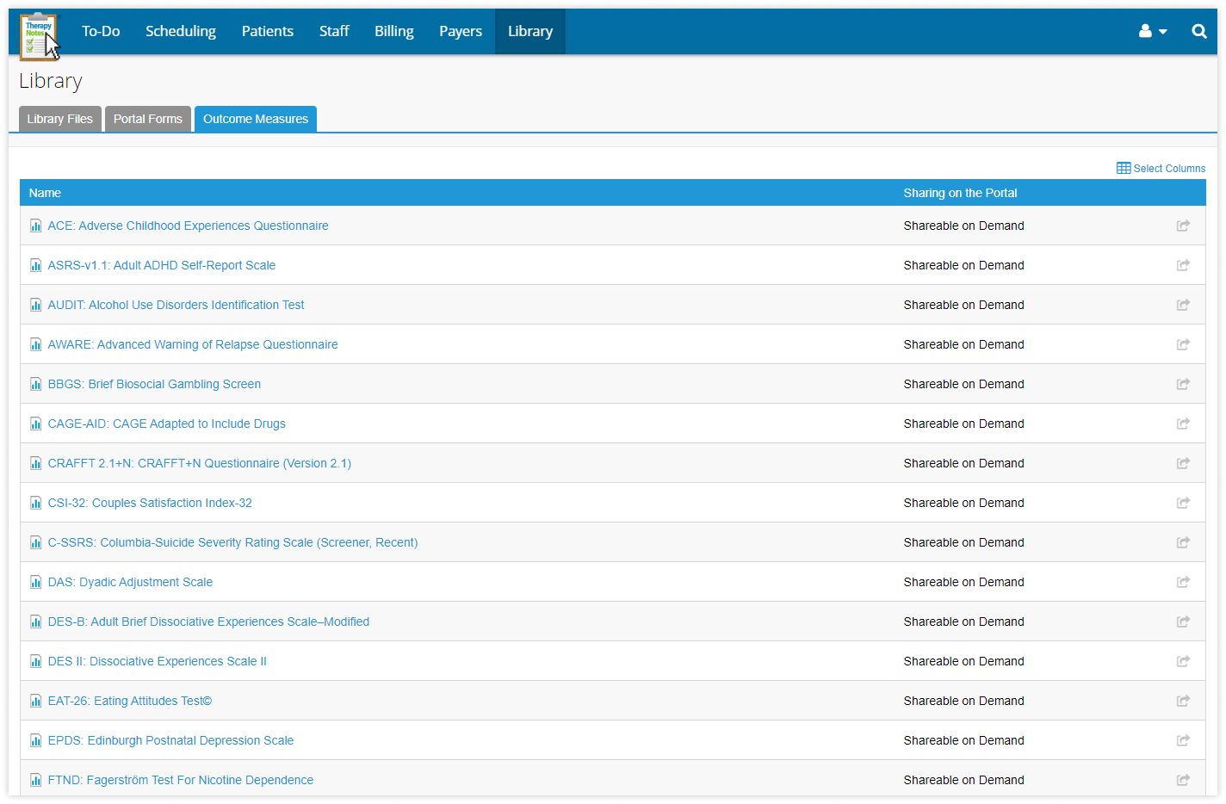Click share icon for DES-B row
This screenshot has width=1226, height=804.
click(1183, 622)
